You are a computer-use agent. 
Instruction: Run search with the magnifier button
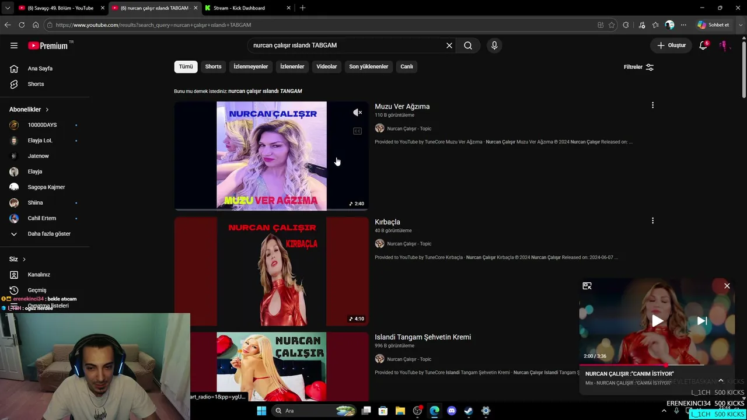click(x=468, y=45)
